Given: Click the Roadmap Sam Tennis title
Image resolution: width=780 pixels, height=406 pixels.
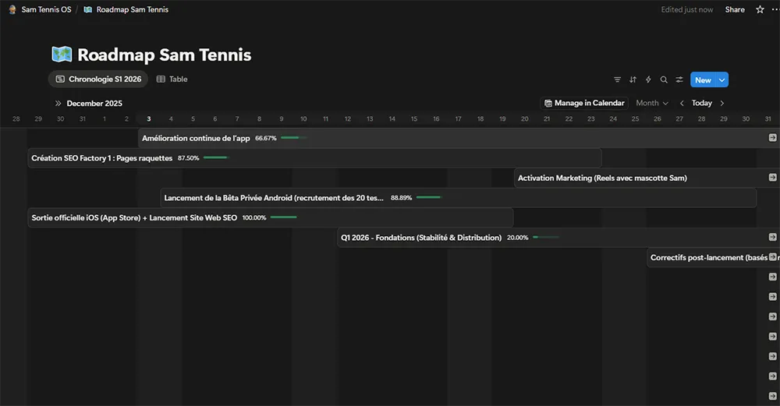Looking at the screenshot, I should (164, 55).
